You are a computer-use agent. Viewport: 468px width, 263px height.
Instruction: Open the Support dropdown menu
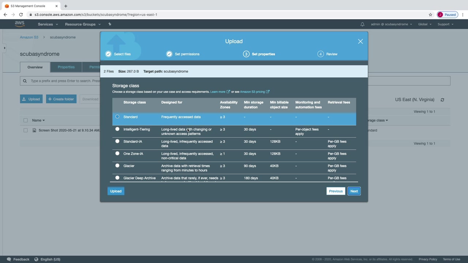tap(445, 24)
